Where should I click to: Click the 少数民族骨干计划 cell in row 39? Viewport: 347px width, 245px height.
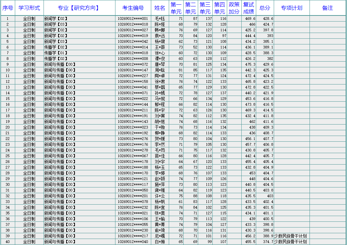[290, 236]
